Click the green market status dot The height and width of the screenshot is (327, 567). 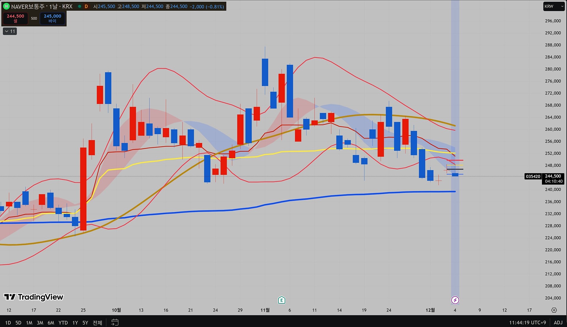click(79, 6)
